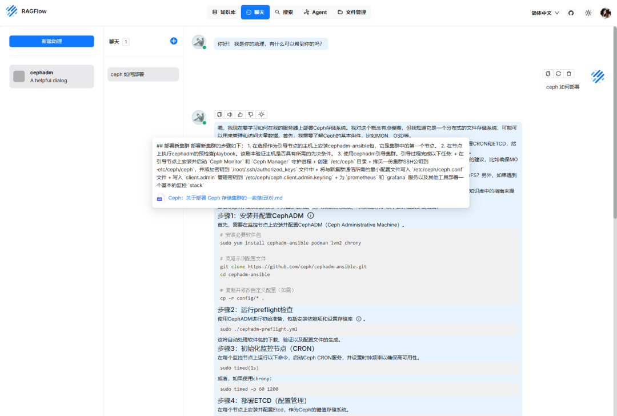The width and height of the screenshot is (617, 416).
Task: Give the answer a thumbs up
Action: (x=241, y=114)
